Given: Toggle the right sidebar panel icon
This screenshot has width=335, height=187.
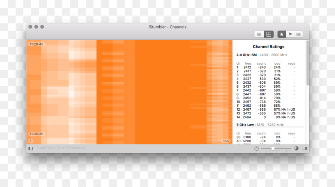Looking at the screenshot, I should click(x=305, y=148).
